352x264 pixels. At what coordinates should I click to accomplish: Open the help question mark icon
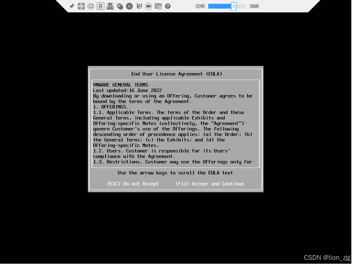[x=168, y=6]
